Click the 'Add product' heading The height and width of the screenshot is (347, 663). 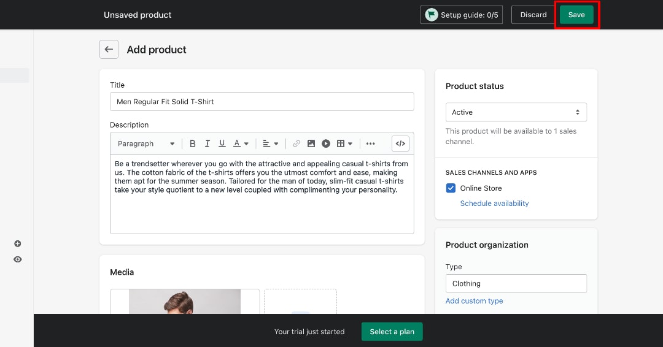point(157,50)
